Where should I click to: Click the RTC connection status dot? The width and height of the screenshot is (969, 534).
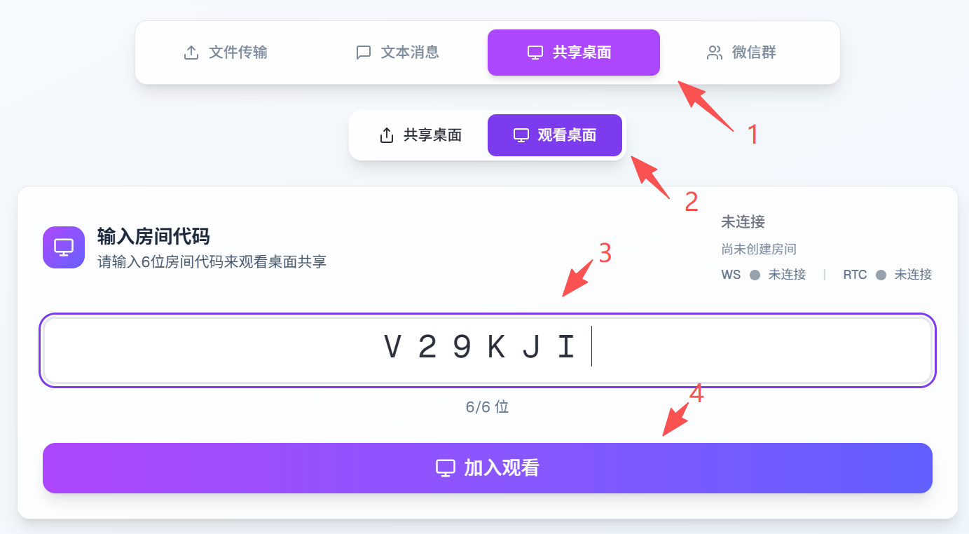(x=881, y=275)
